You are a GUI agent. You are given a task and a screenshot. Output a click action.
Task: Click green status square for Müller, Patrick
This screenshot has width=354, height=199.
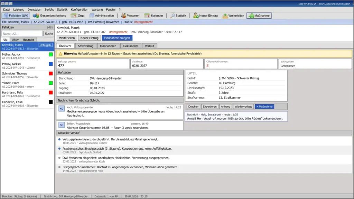coord(51,54)
